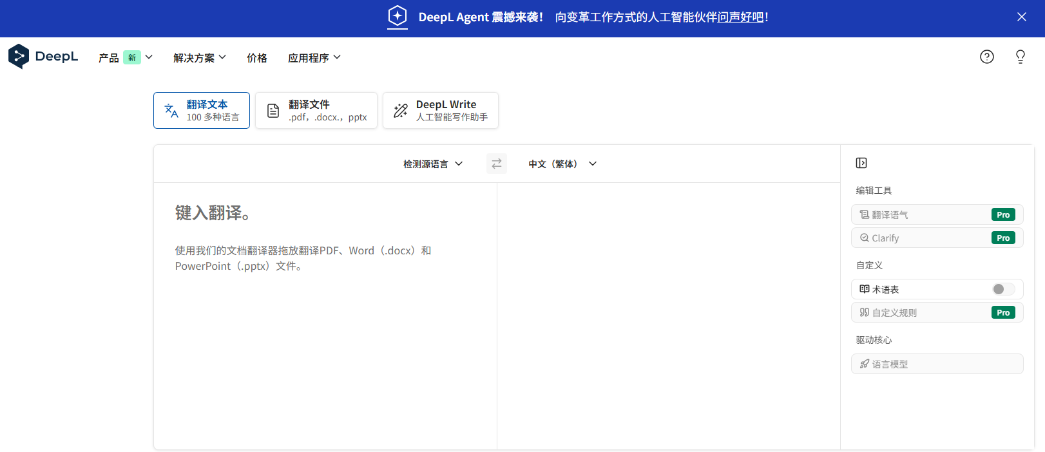Open the 解决方案 menu
This screenshot has height=452, width=1045.
point(200,58)
